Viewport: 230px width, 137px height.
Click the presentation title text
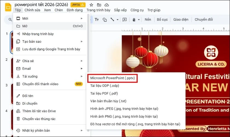point(41,5)
